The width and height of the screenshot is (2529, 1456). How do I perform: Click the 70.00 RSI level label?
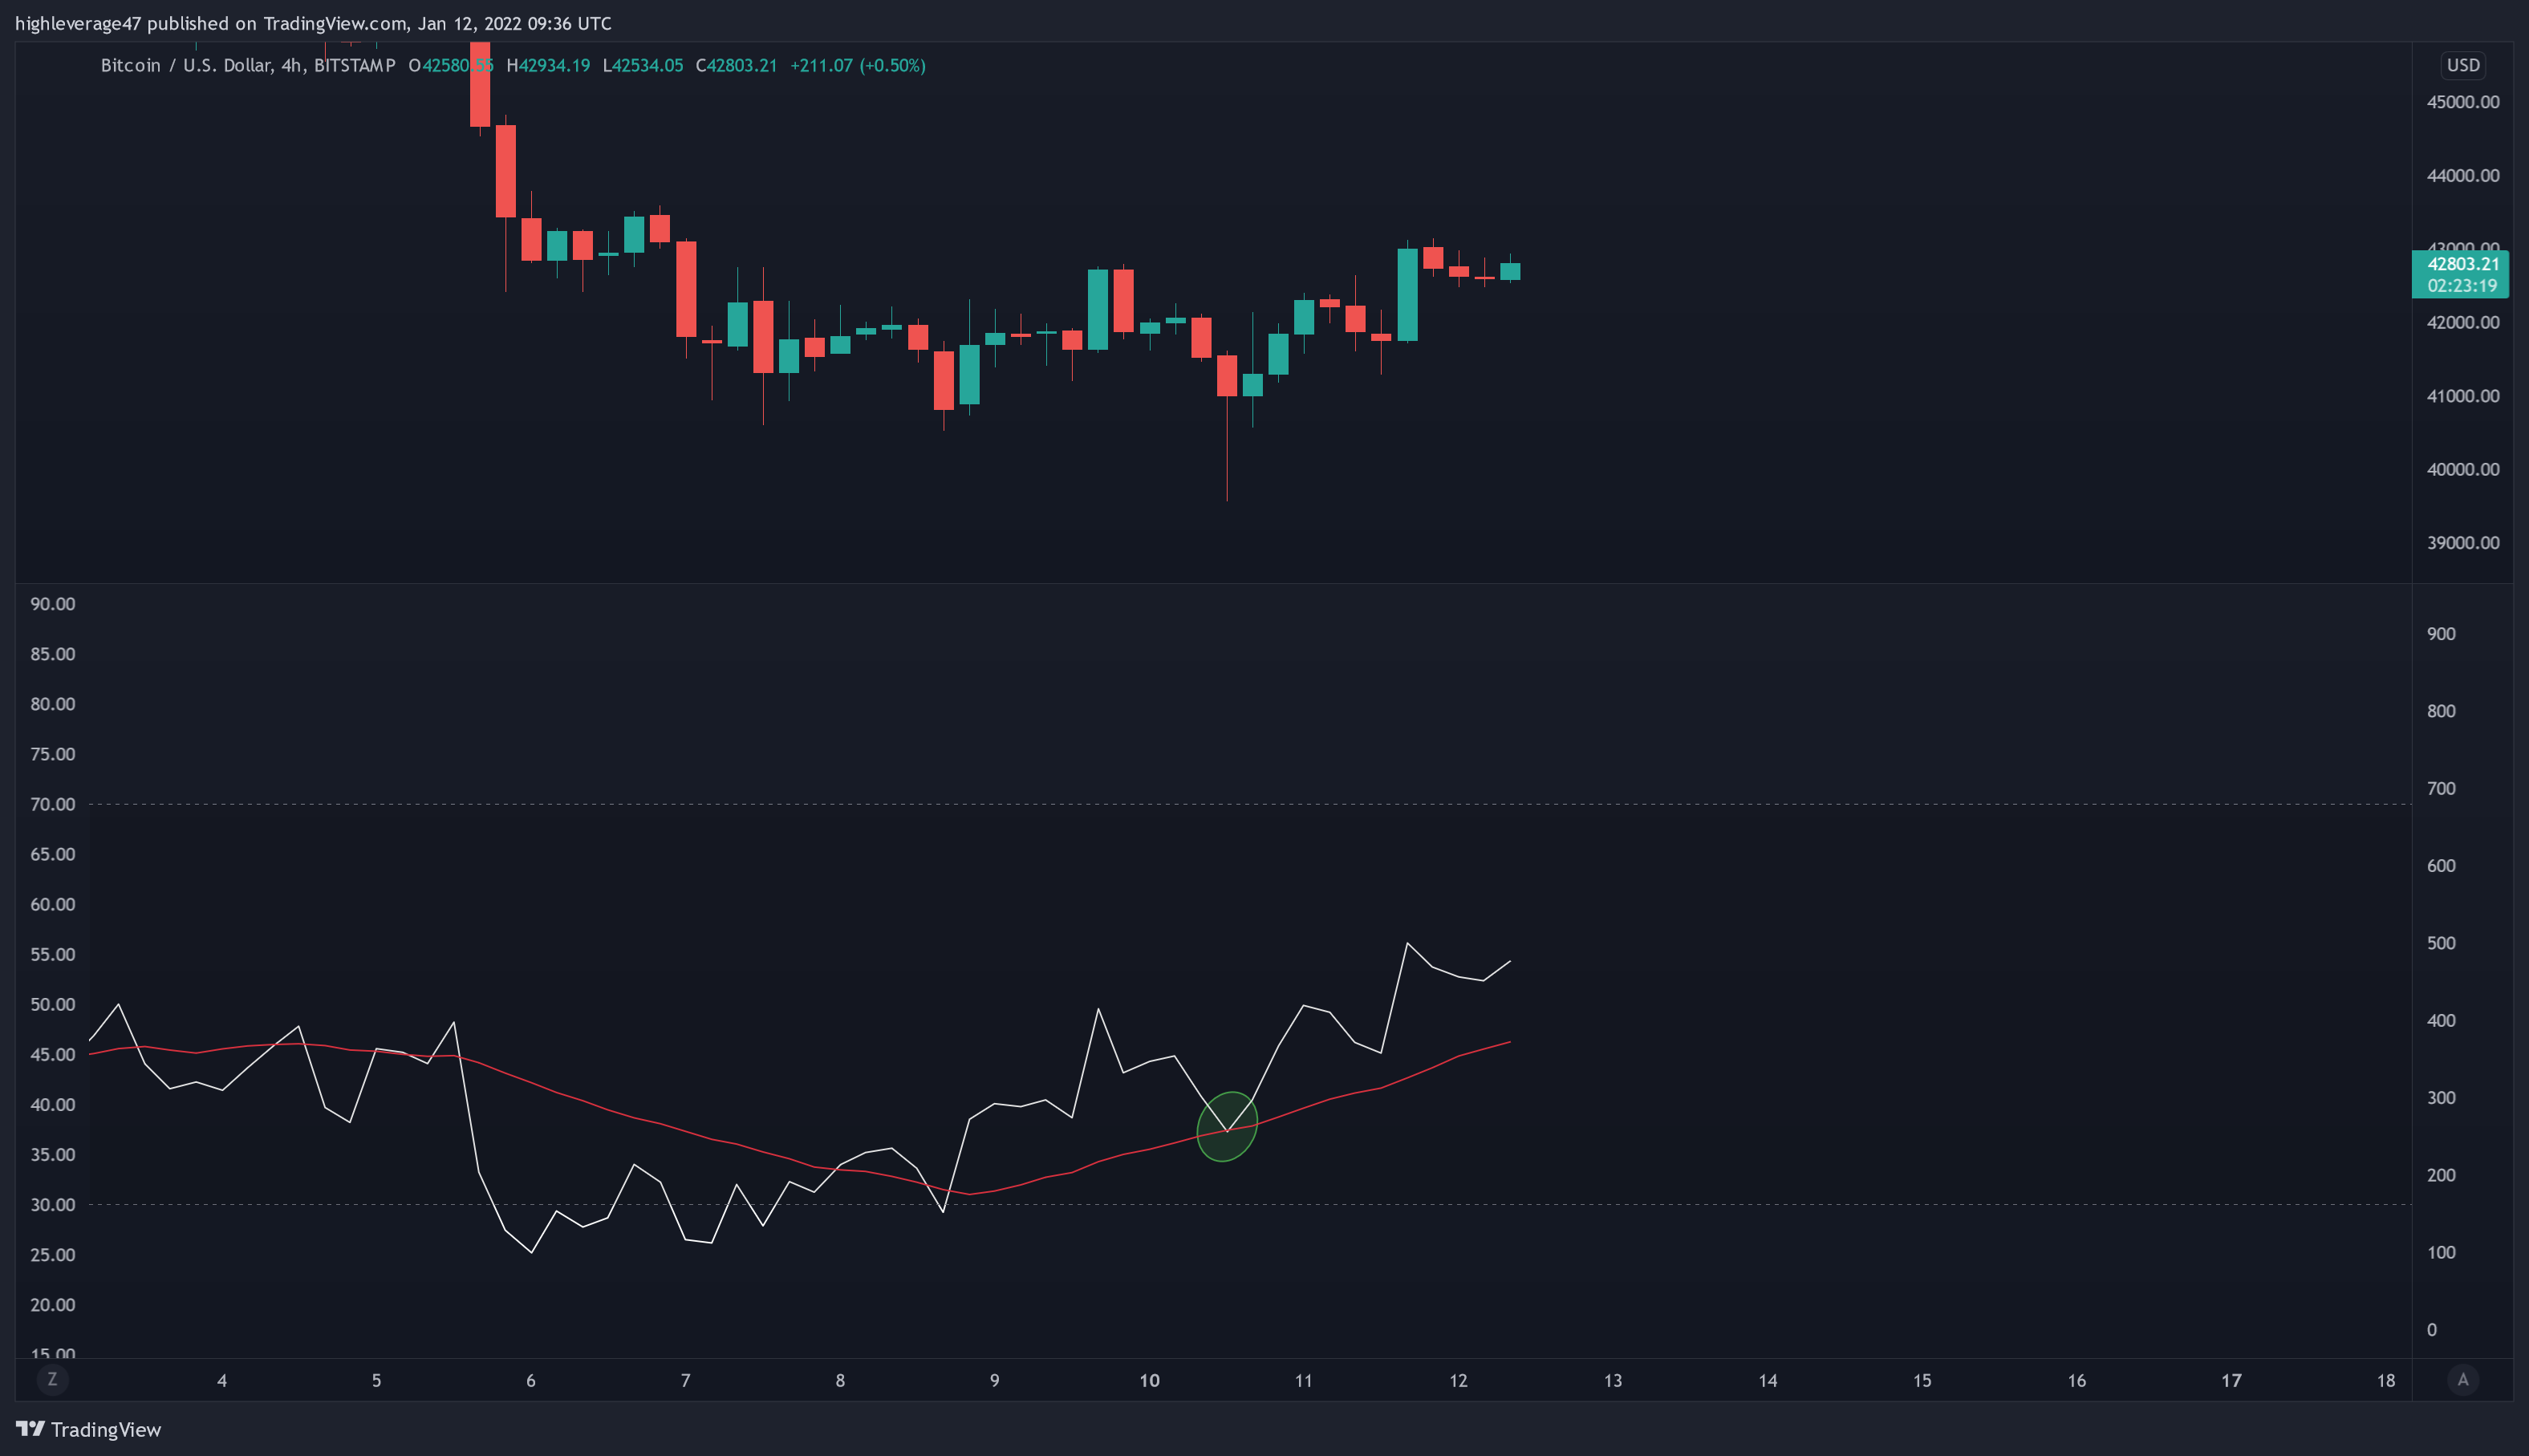pos(53,804)
